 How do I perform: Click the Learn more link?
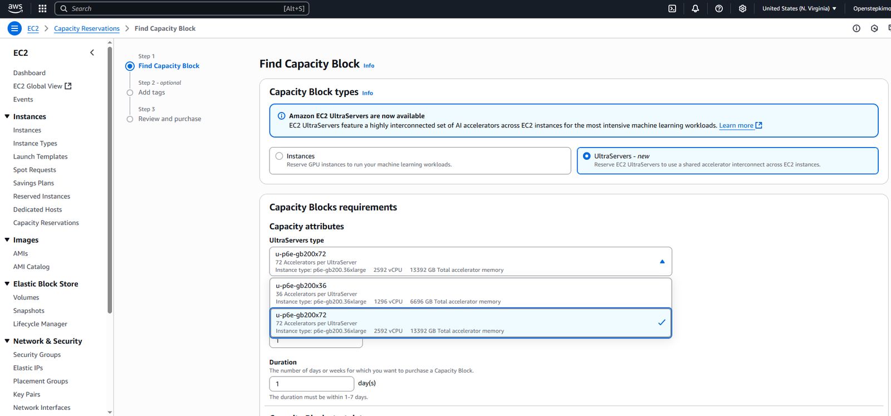pos(736,125)
